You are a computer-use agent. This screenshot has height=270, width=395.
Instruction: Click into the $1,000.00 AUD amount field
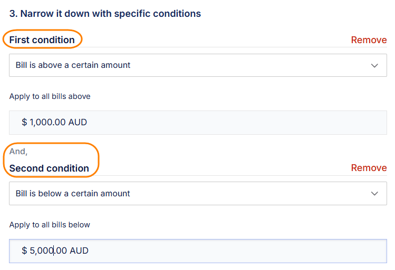pyautogui.click(x=198, y=123)
